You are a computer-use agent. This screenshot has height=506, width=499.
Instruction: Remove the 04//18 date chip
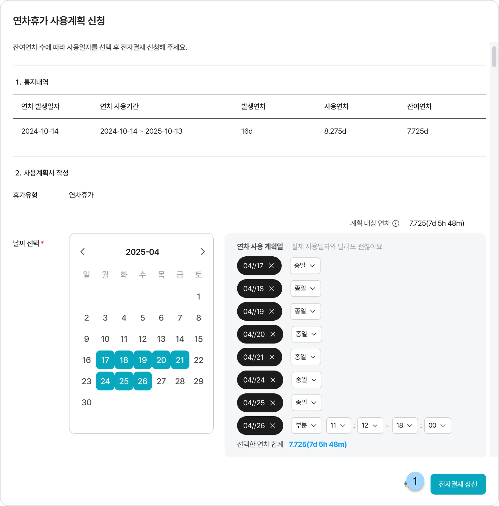272,288
